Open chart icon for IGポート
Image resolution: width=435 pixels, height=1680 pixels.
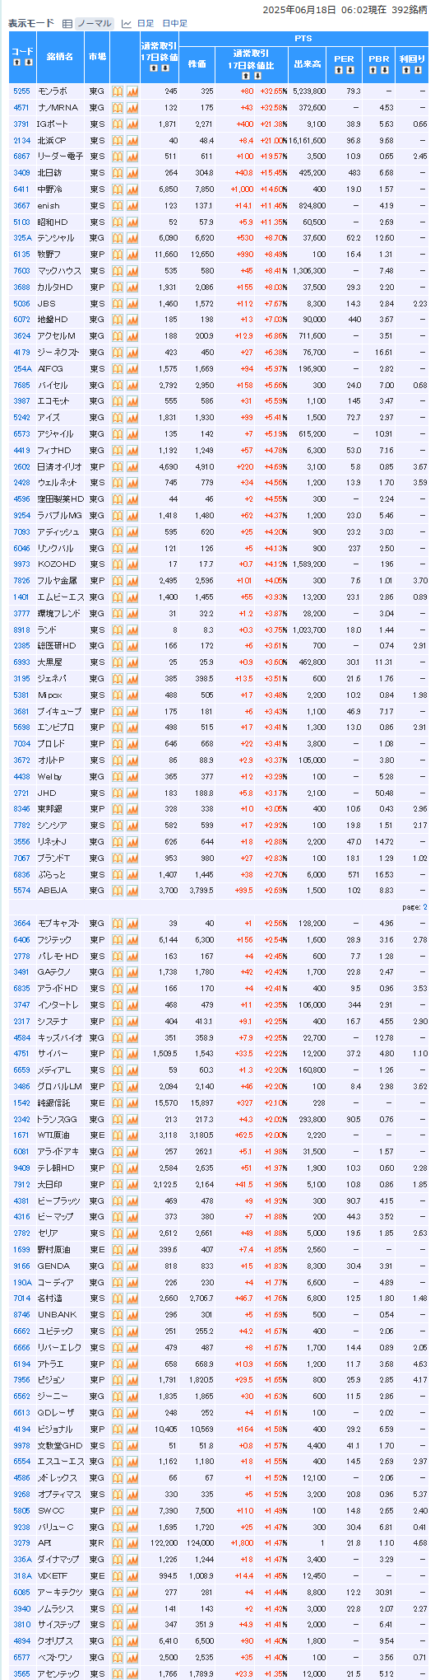[x=132, y=124]
